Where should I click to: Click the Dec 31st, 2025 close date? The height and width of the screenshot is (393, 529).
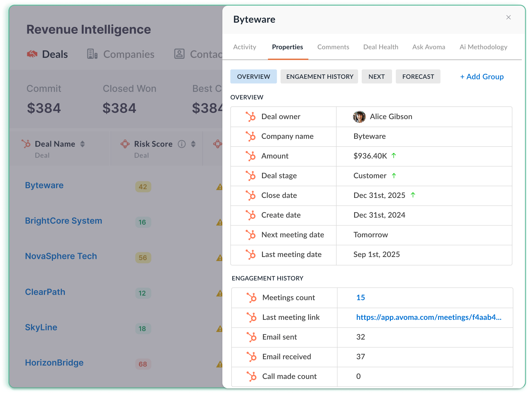(x=379, y=195)
